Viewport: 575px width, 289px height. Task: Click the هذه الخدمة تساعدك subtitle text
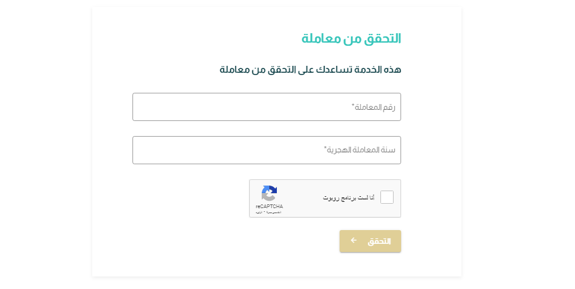[310, 70]
